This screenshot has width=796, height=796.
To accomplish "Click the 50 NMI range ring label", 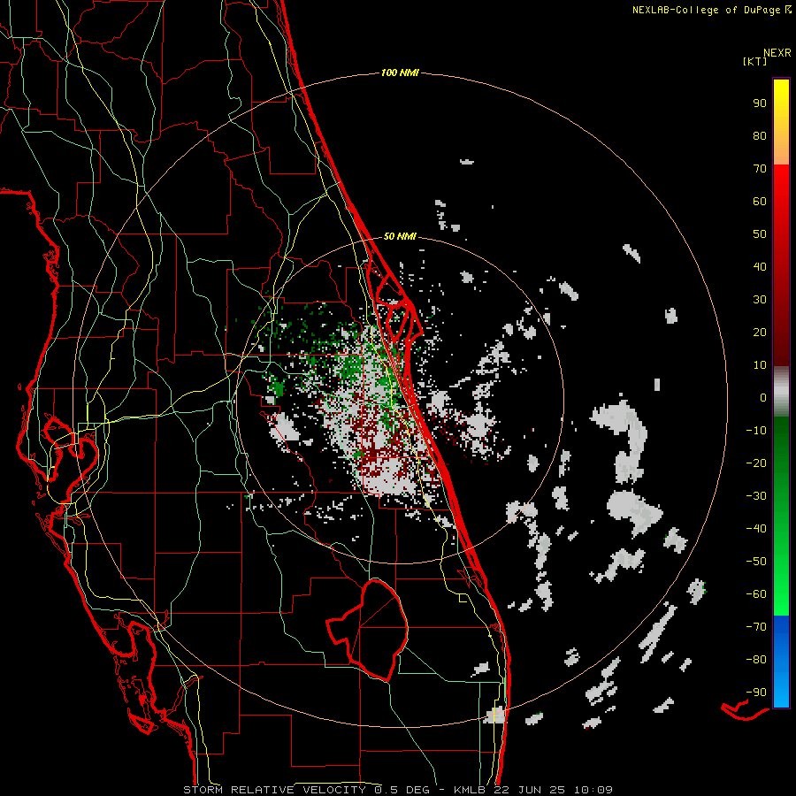I will click(x=400, y=236).
